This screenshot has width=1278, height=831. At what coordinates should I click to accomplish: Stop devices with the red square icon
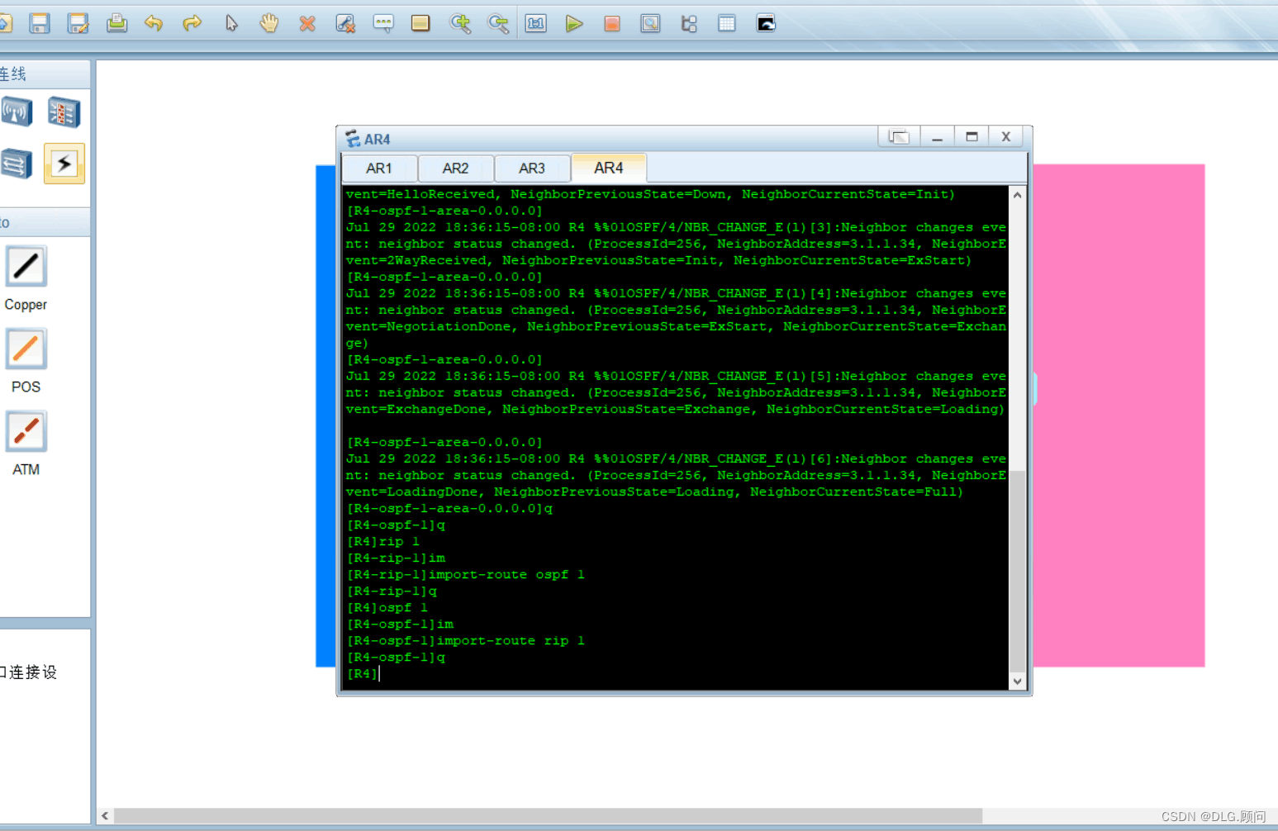pos(612,23)
